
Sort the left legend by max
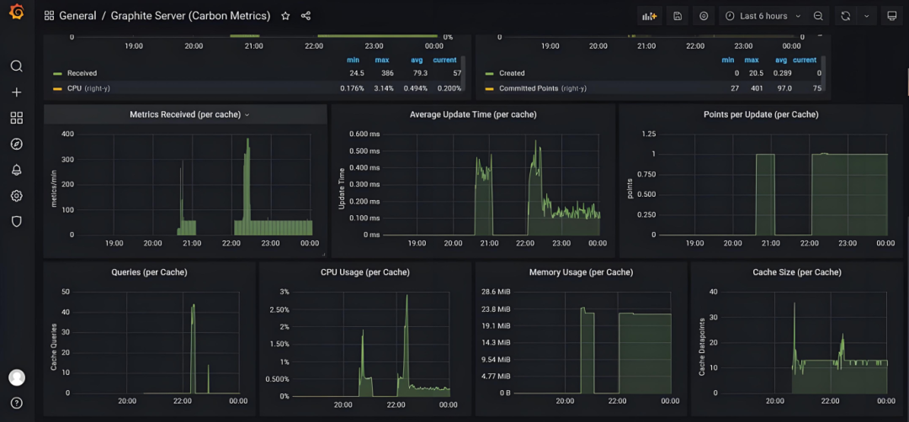pyautogui.click(x=382, y=60)
